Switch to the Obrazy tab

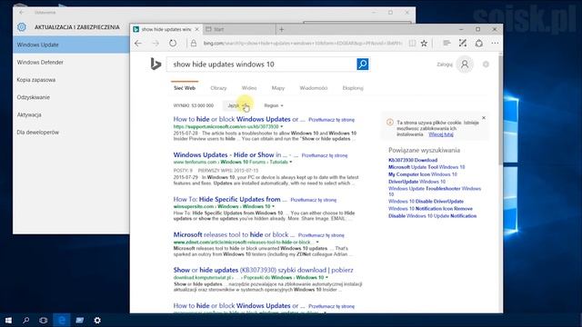pos(218,88)
